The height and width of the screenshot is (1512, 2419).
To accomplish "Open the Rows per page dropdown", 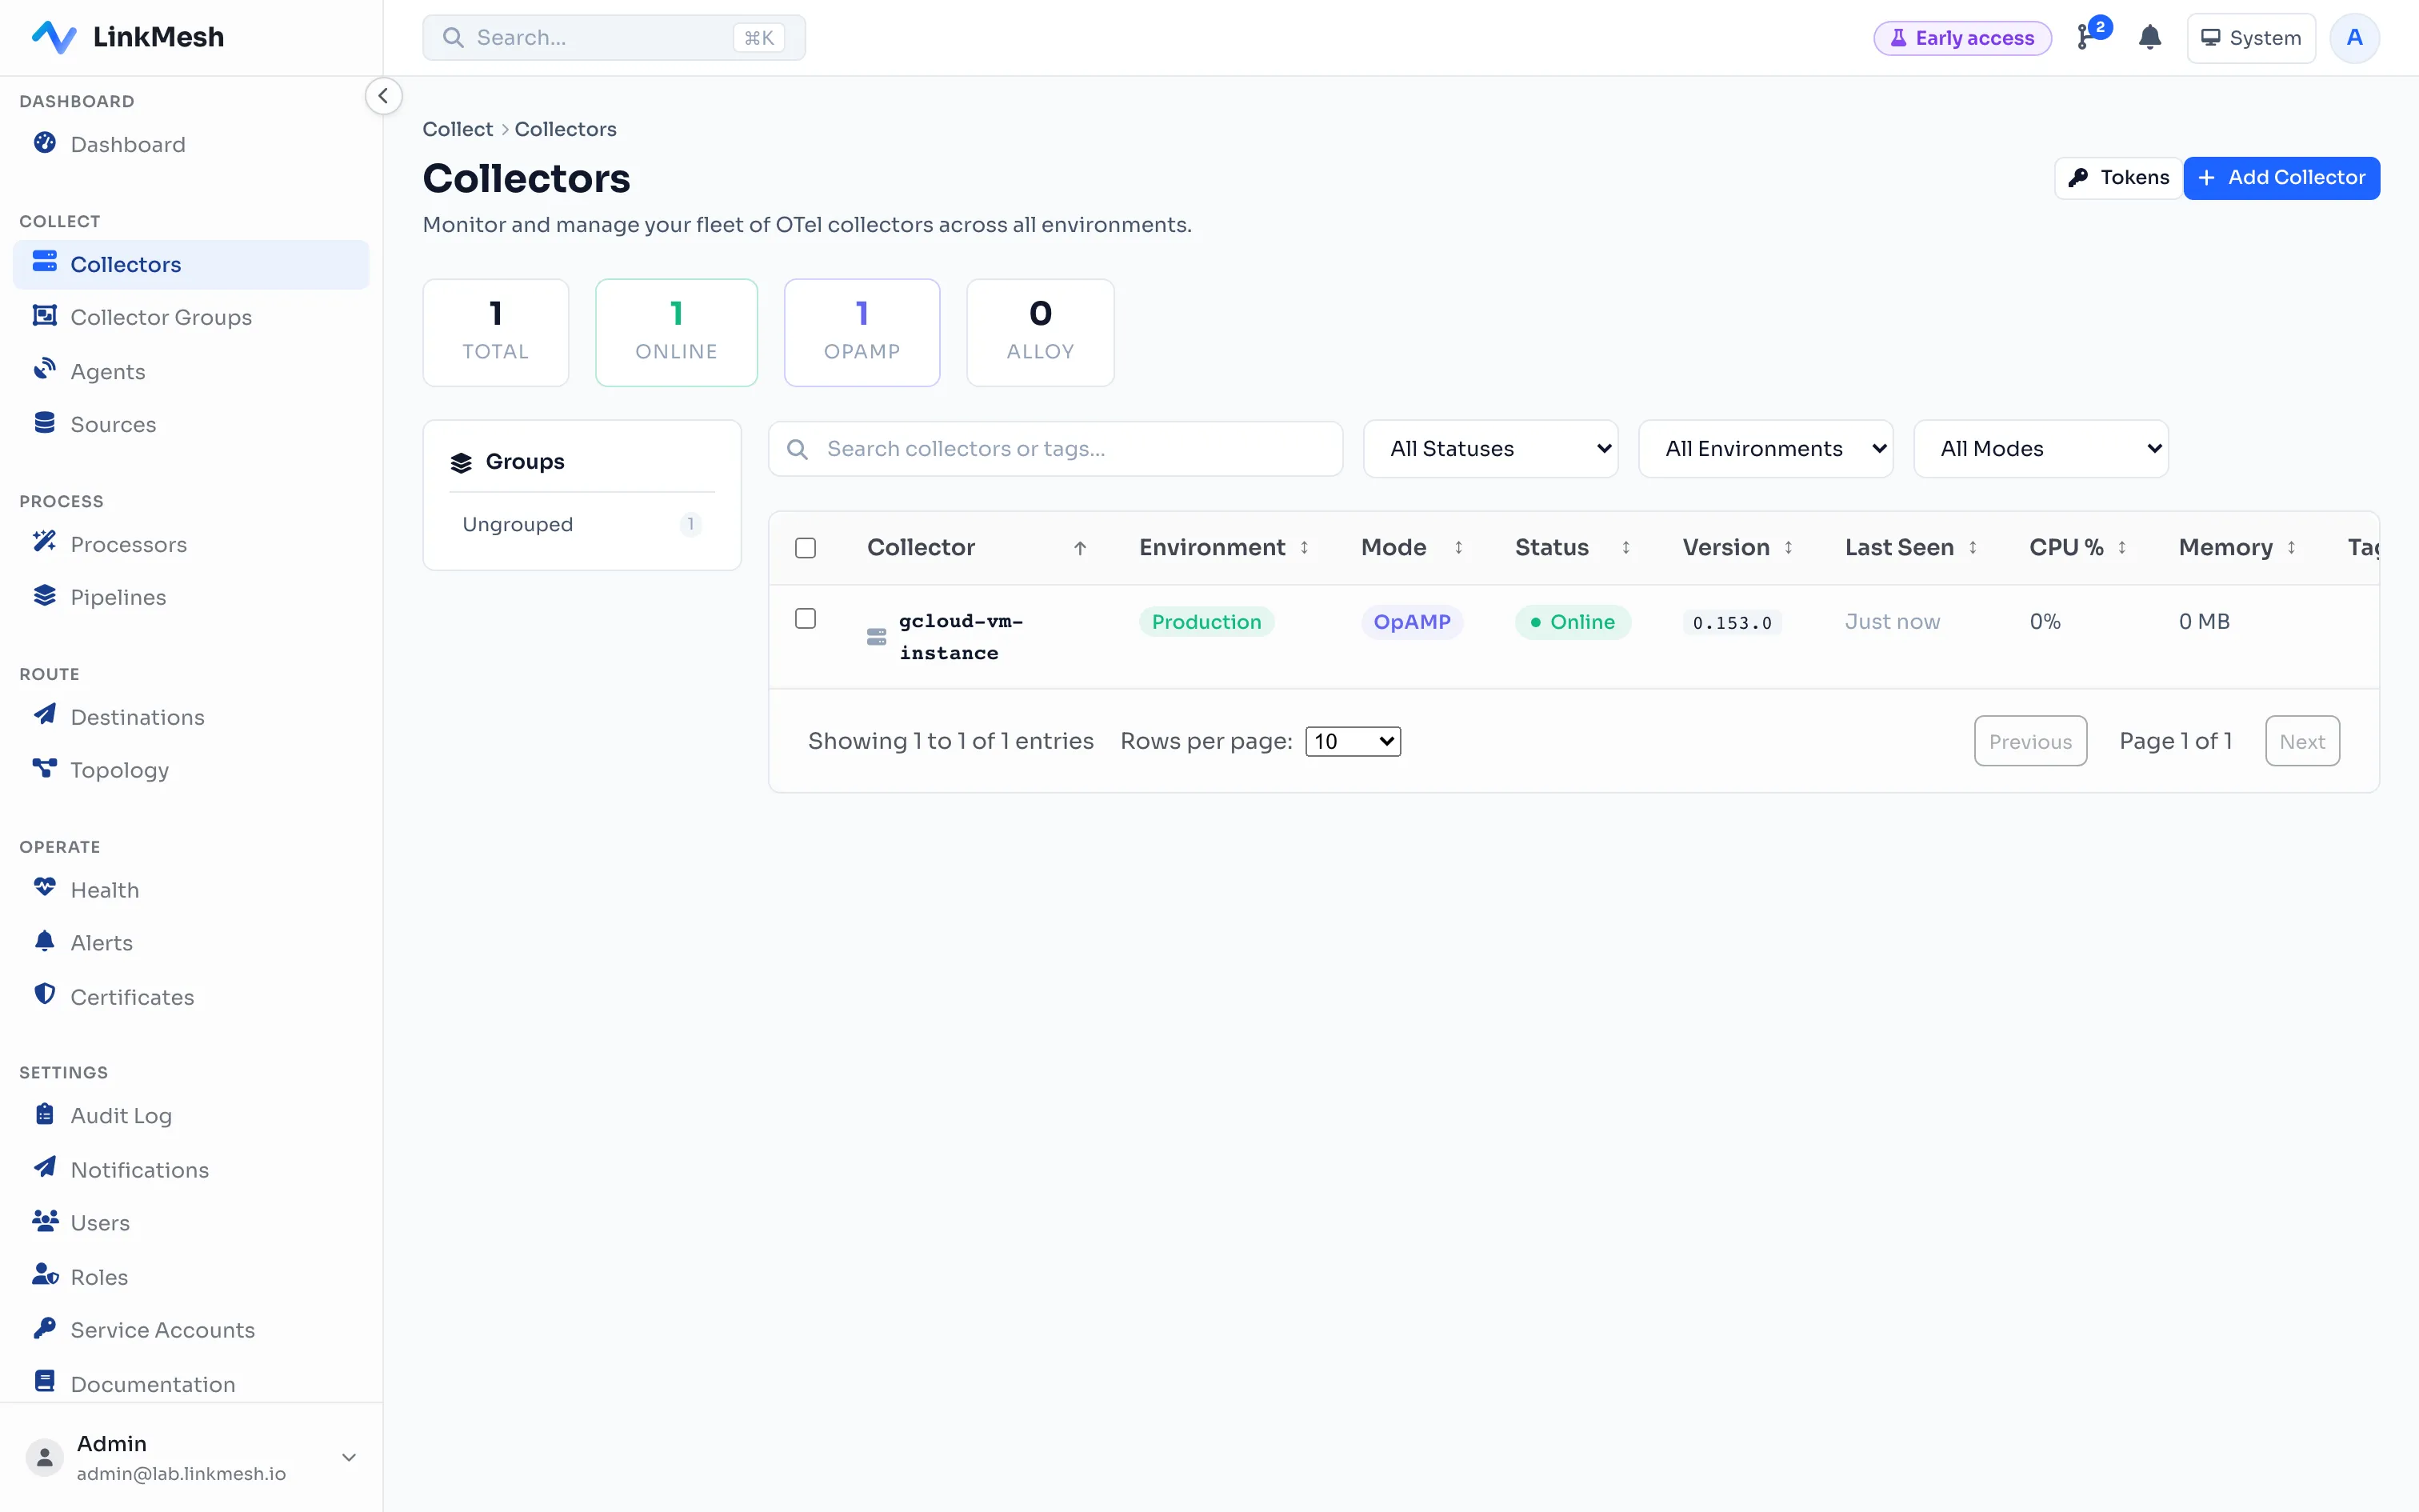I will [x=1353, y=741].
